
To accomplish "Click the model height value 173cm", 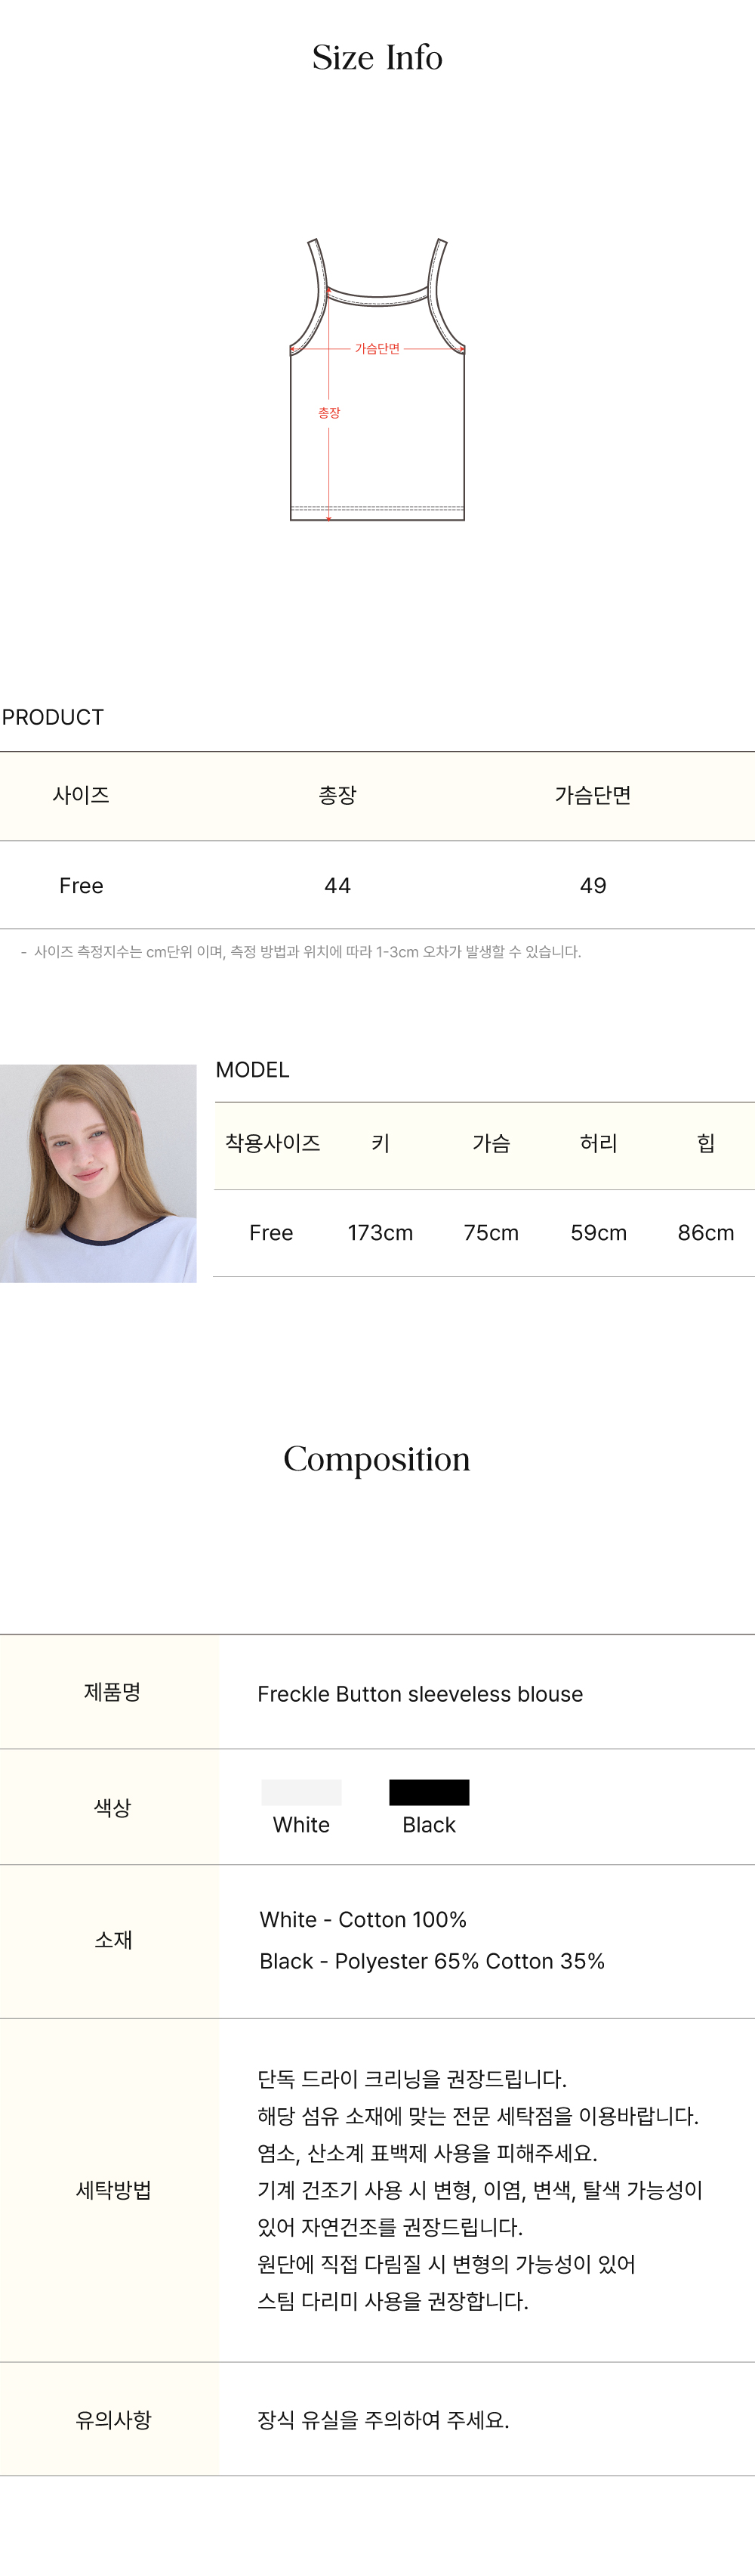I will [380, 1233].
